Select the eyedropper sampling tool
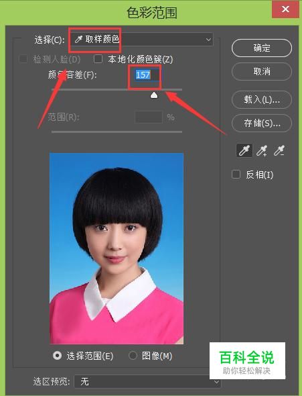The width and height of the screenshot is (302, 396). tap(244, 150)
